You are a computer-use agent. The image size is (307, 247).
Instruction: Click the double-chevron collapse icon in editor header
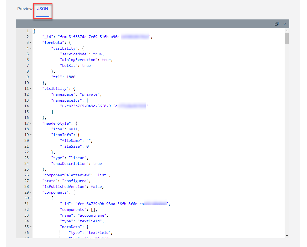coord(284,24)
